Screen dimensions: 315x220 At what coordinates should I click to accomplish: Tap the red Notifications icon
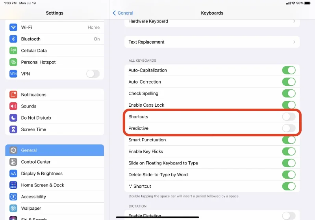[x=13, y=95]
